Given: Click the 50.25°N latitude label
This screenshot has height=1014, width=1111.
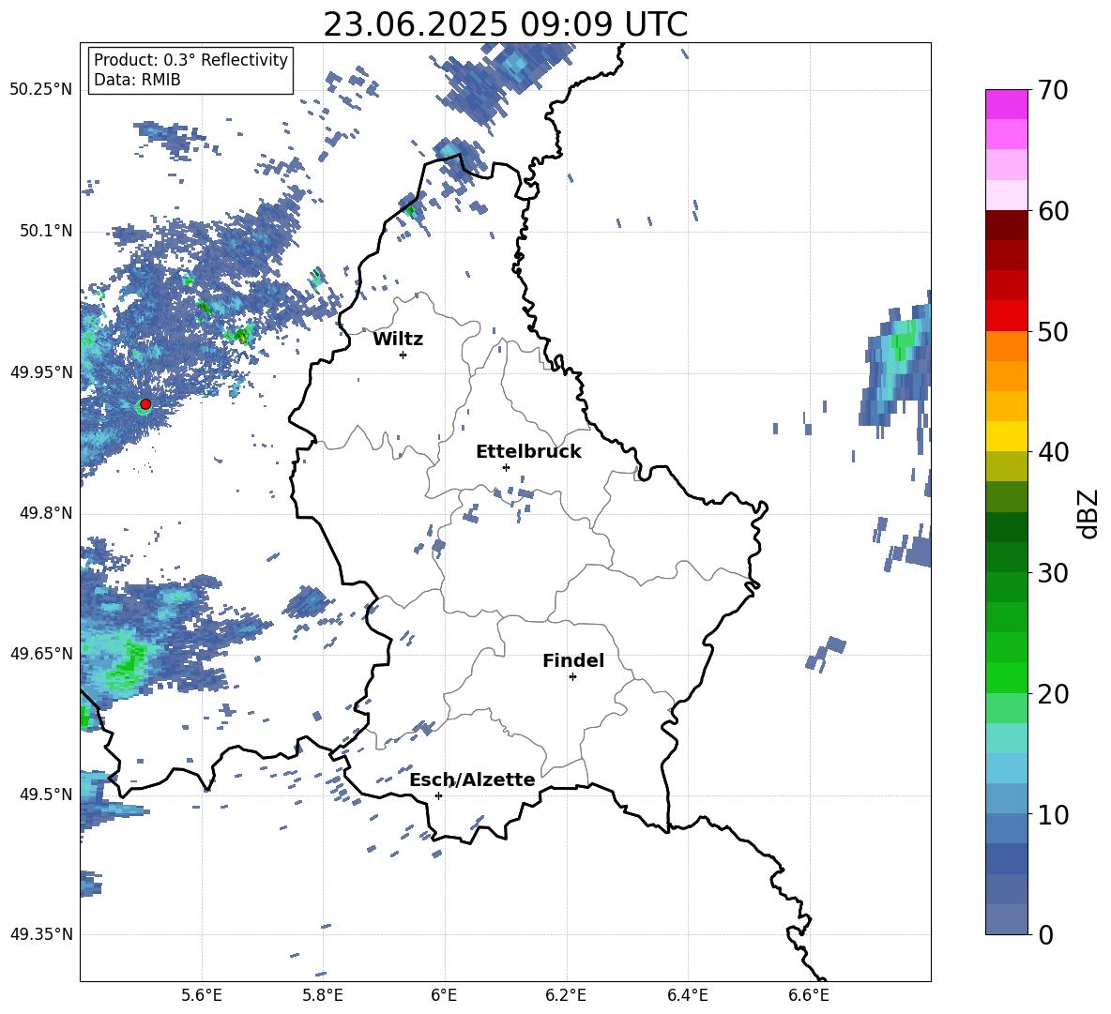Looking at the screenshot, I should [40, 90].
